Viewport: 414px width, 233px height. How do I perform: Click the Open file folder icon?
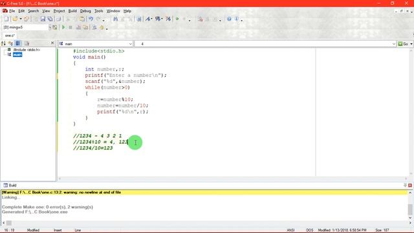15,19
